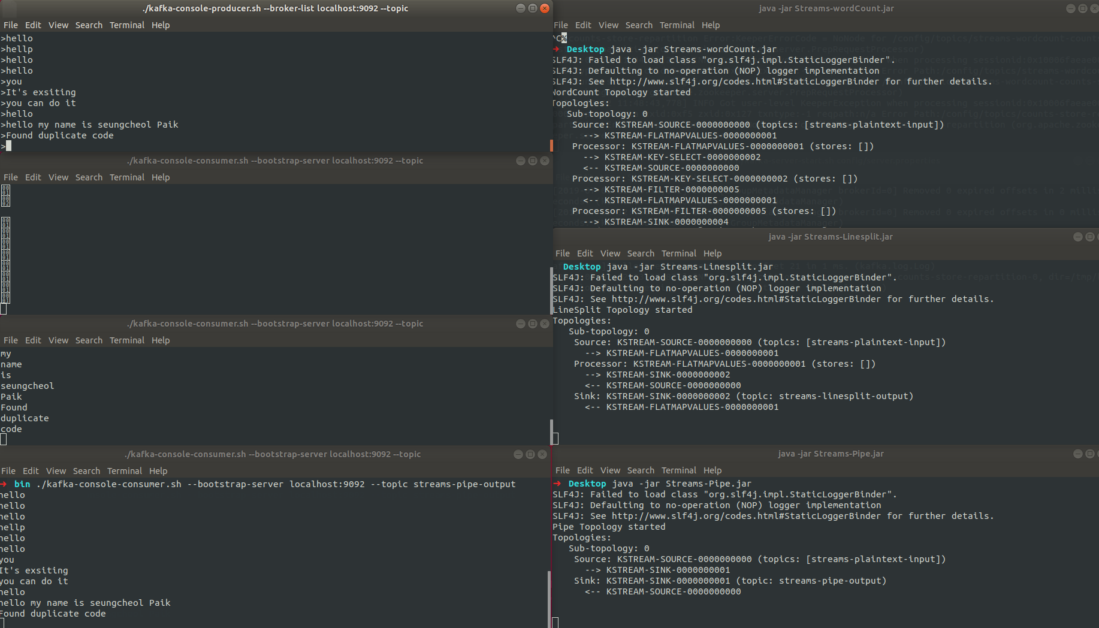Minimize the Streams-wordCount.jar terminal window
Image resolution: width=1099 pixels, height=628 pixels.
click(1071, 8)
